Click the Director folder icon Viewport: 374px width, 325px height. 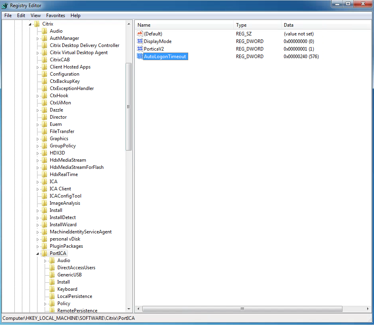(44, 117)
